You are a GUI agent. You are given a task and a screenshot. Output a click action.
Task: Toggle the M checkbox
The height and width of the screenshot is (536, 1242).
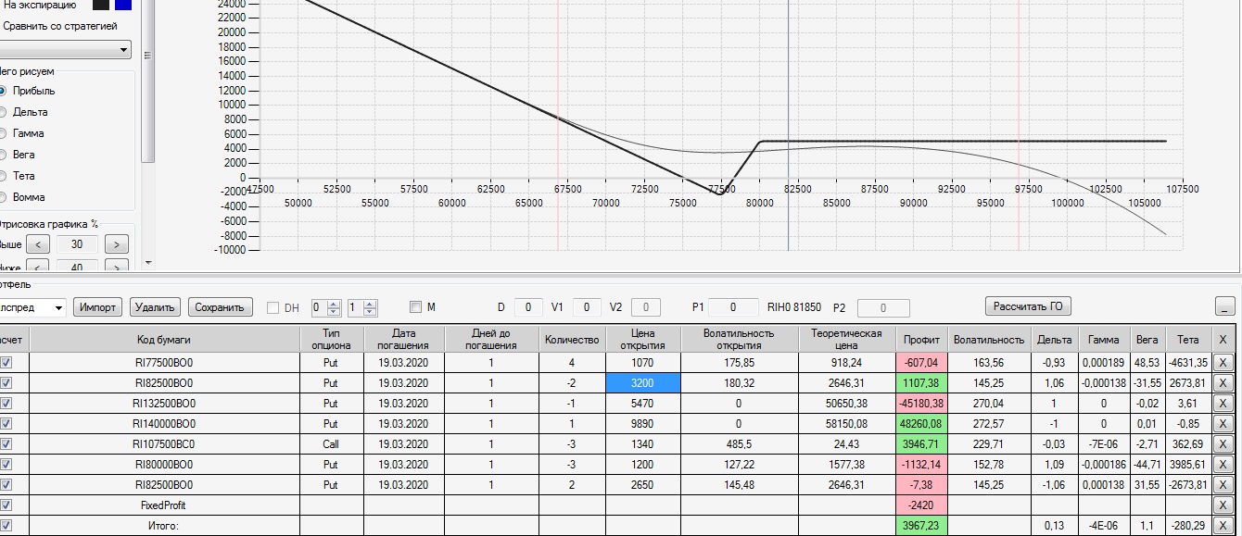[x=415, y=307]
